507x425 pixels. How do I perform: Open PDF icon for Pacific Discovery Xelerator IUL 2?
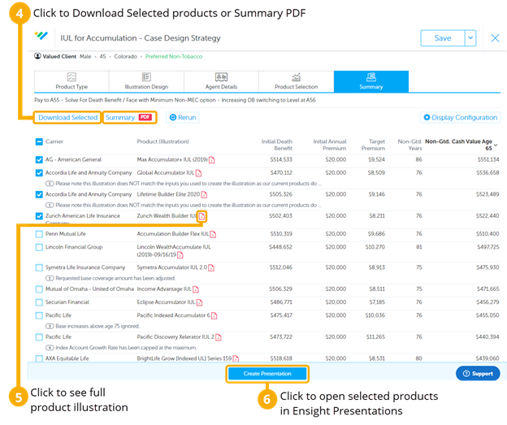pyautogui.click(x=219, y=338)
